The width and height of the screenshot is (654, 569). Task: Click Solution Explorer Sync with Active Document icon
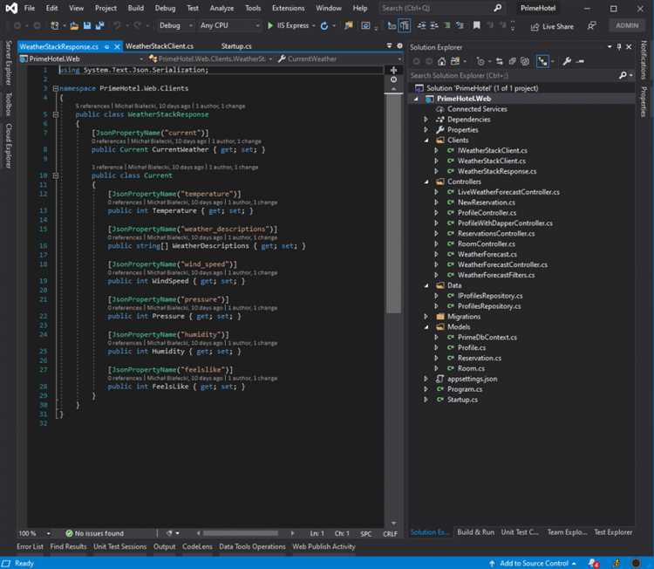click(x=500, y=62)
